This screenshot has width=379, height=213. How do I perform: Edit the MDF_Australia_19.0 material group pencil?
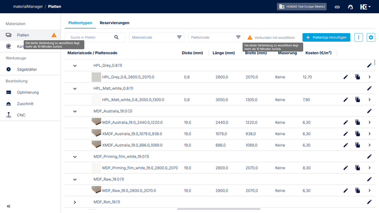click(x=370, y=111)
